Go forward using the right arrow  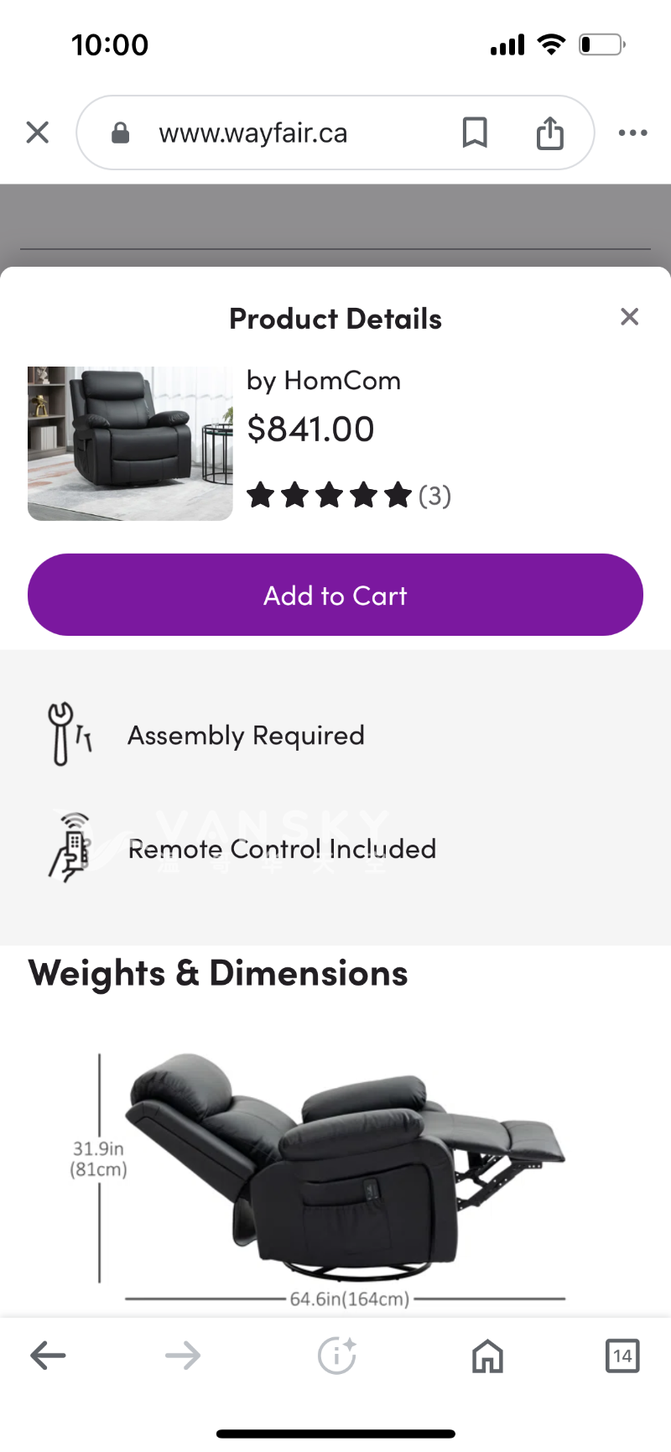pos(183,1356)
